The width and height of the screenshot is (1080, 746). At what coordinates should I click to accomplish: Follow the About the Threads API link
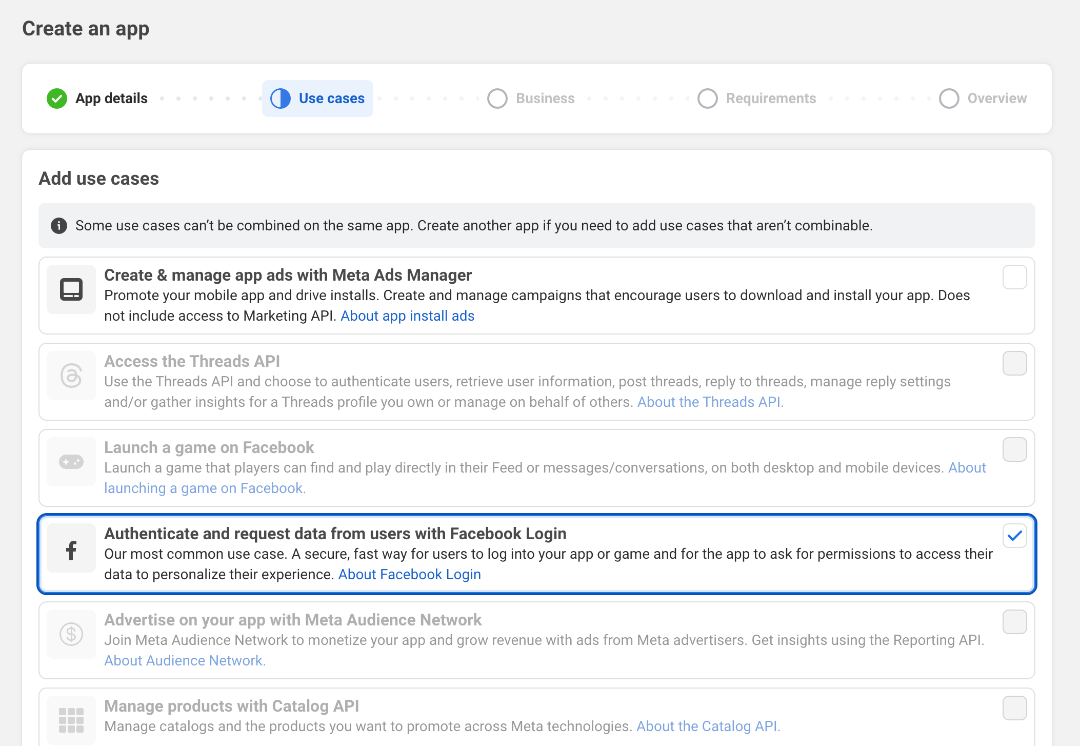[x=710, y=402]
